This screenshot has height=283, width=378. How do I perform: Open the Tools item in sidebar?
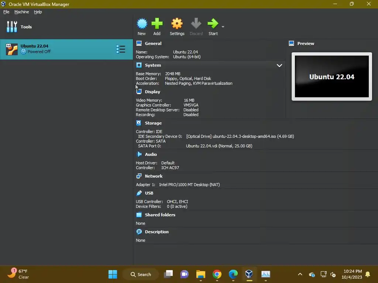[66, 27]
